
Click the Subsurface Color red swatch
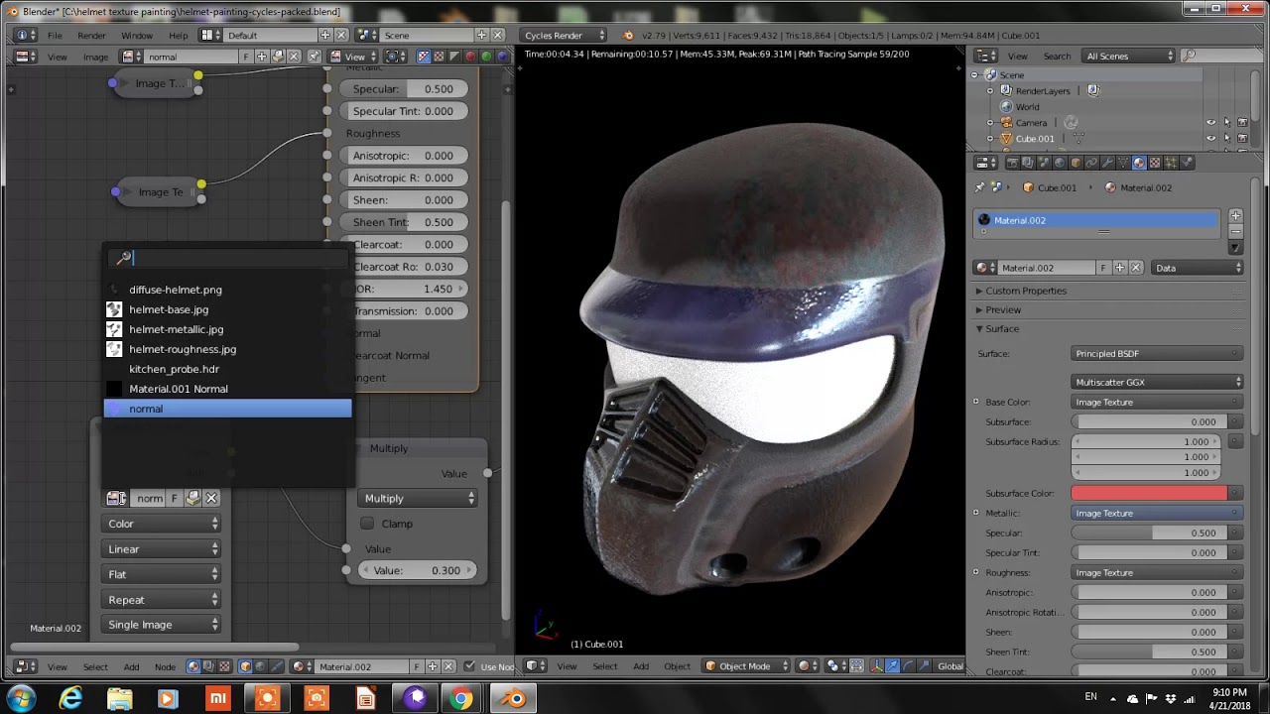pyautogui.click(x=1150, y=493)
